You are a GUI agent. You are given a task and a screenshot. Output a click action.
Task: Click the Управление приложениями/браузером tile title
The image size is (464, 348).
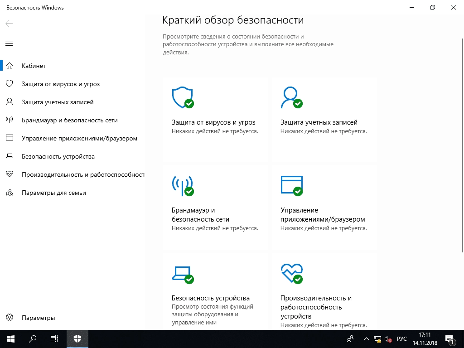(x=323, y=214)
